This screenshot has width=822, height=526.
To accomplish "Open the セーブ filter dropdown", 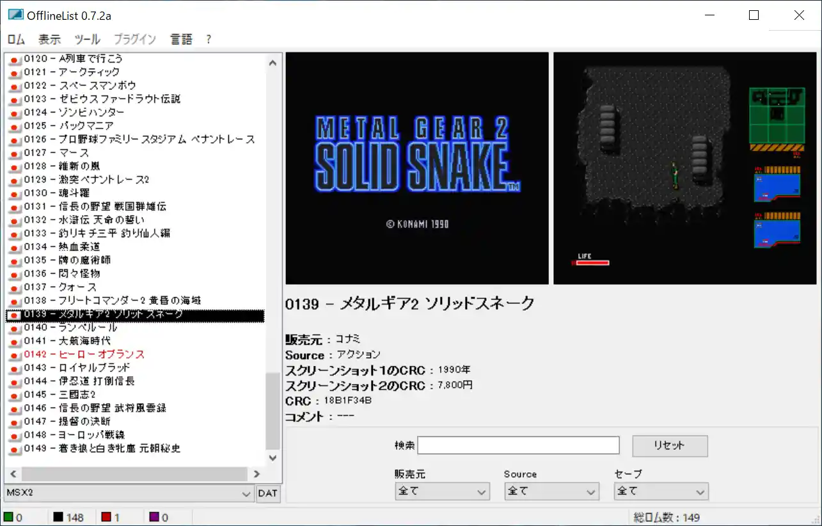I will tap(661, 491).
